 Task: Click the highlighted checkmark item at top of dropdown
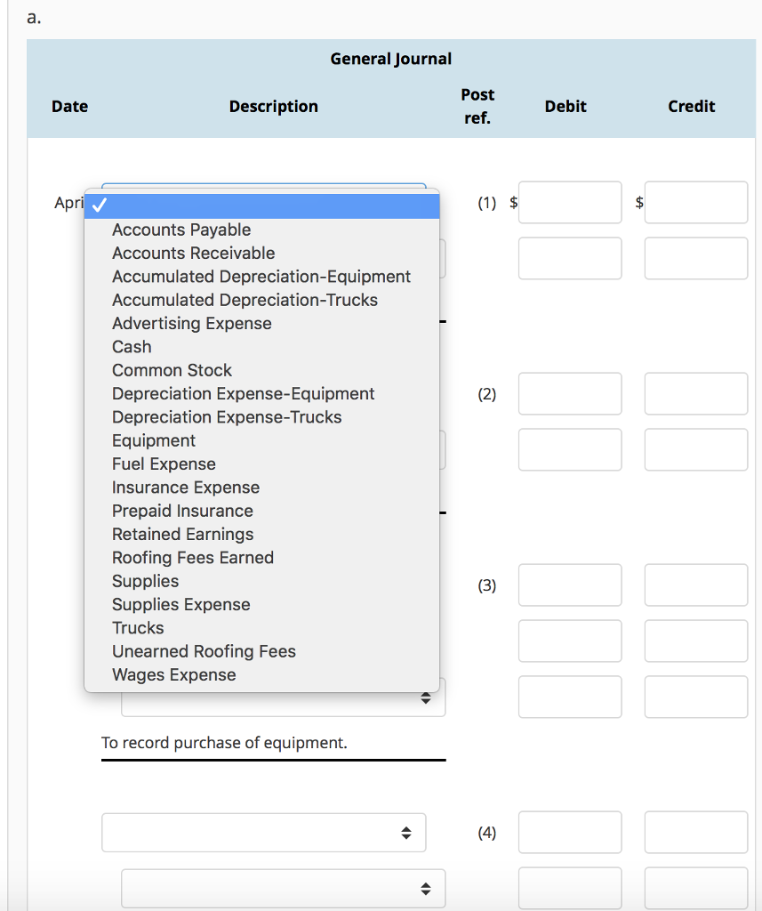[x=261, y=204]
